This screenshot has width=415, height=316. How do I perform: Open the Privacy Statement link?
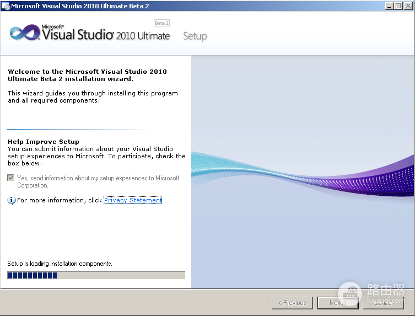click(x=133, y=200)
